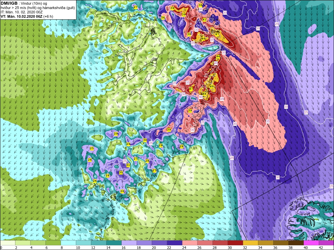334x250 pixels.
Task: Click the legend scale tick label '16'
Action: click(x=124, y=248)
